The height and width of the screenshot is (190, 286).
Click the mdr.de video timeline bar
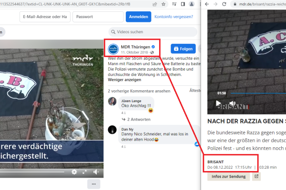tap(258, 93)
